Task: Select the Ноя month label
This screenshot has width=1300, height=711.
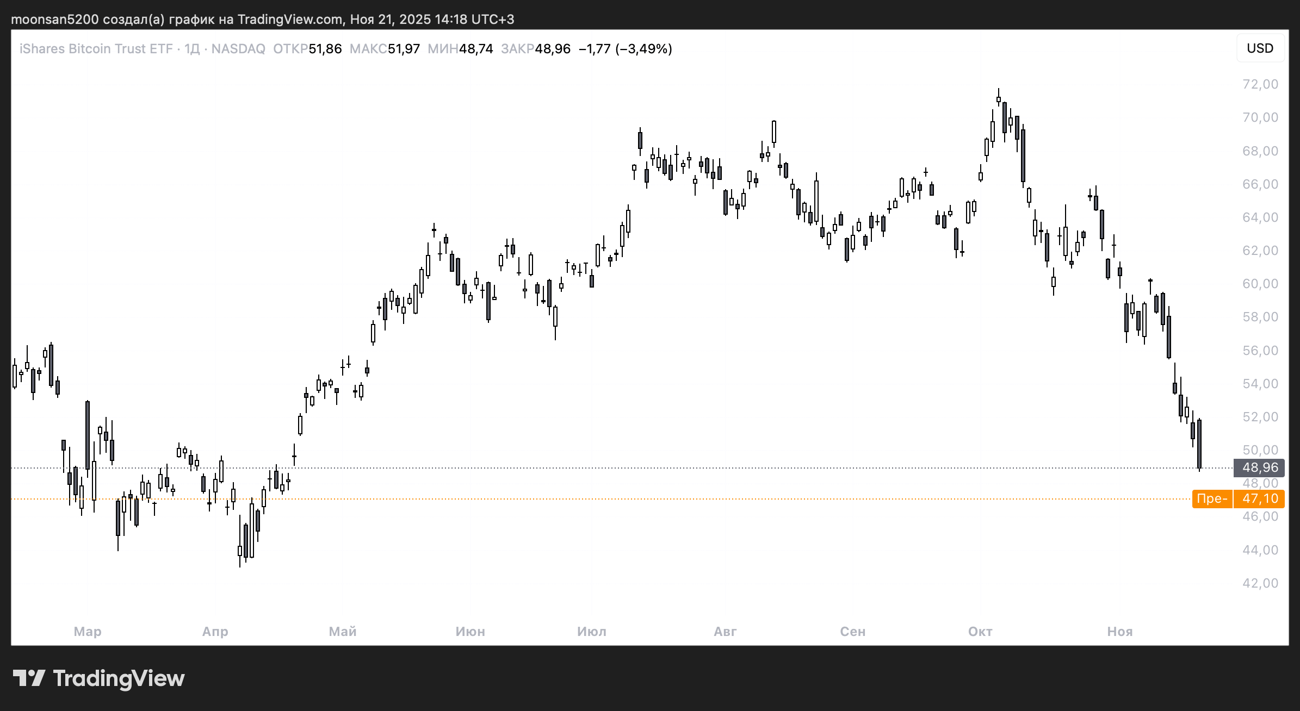Action: click(x=1120, y=632)
